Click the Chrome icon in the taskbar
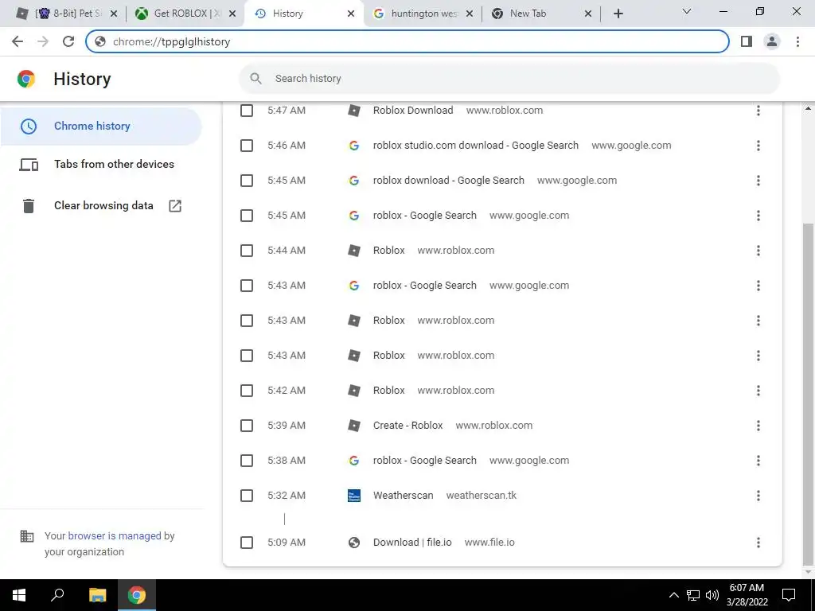 tap(137, 595)
